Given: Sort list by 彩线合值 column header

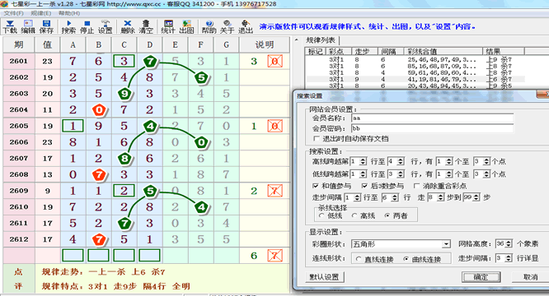Looking at the screenshot, I should pyautogui.click(x=443, y=51).
